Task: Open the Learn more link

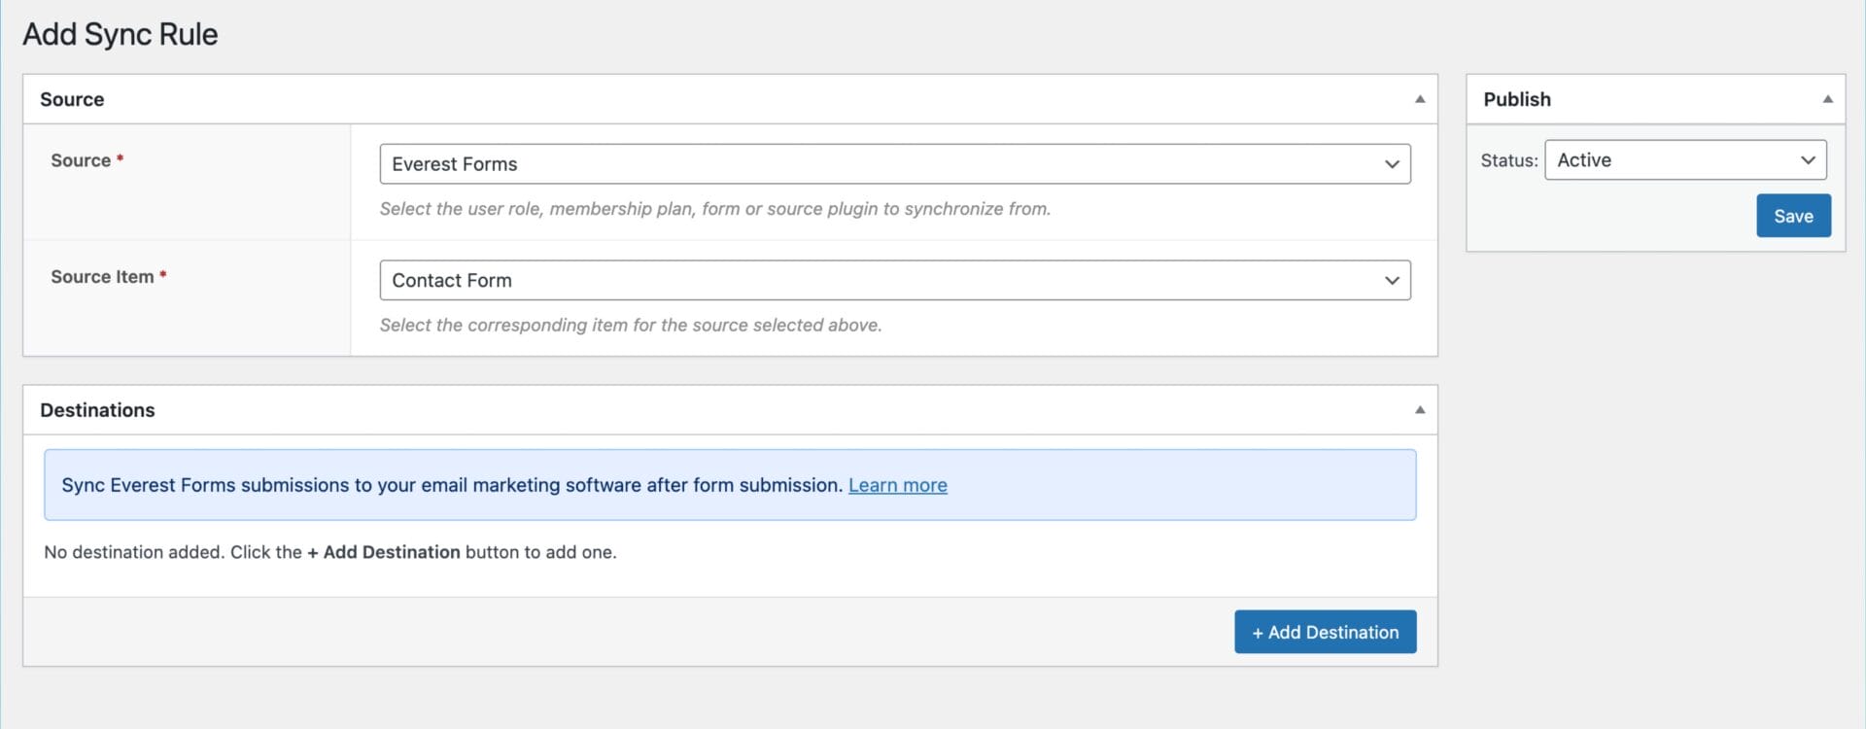Action: 897,485
